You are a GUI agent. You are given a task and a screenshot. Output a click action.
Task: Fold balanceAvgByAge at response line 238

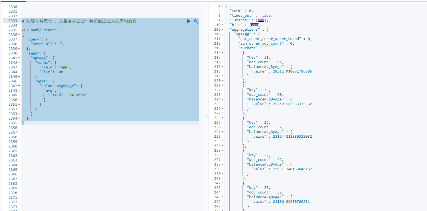[223, 164]
